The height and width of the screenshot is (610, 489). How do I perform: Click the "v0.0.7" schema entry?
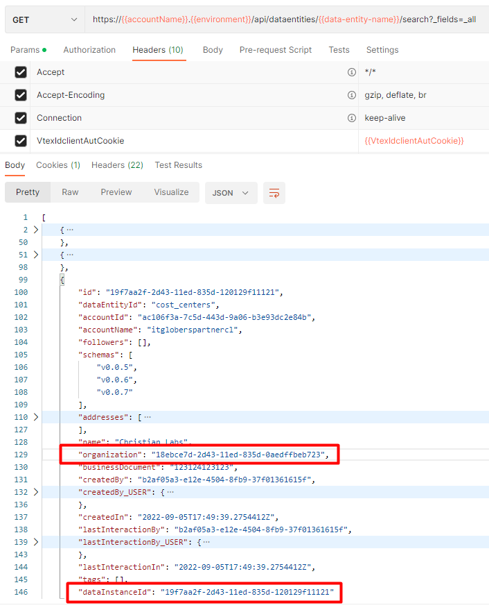coord(114,392)
